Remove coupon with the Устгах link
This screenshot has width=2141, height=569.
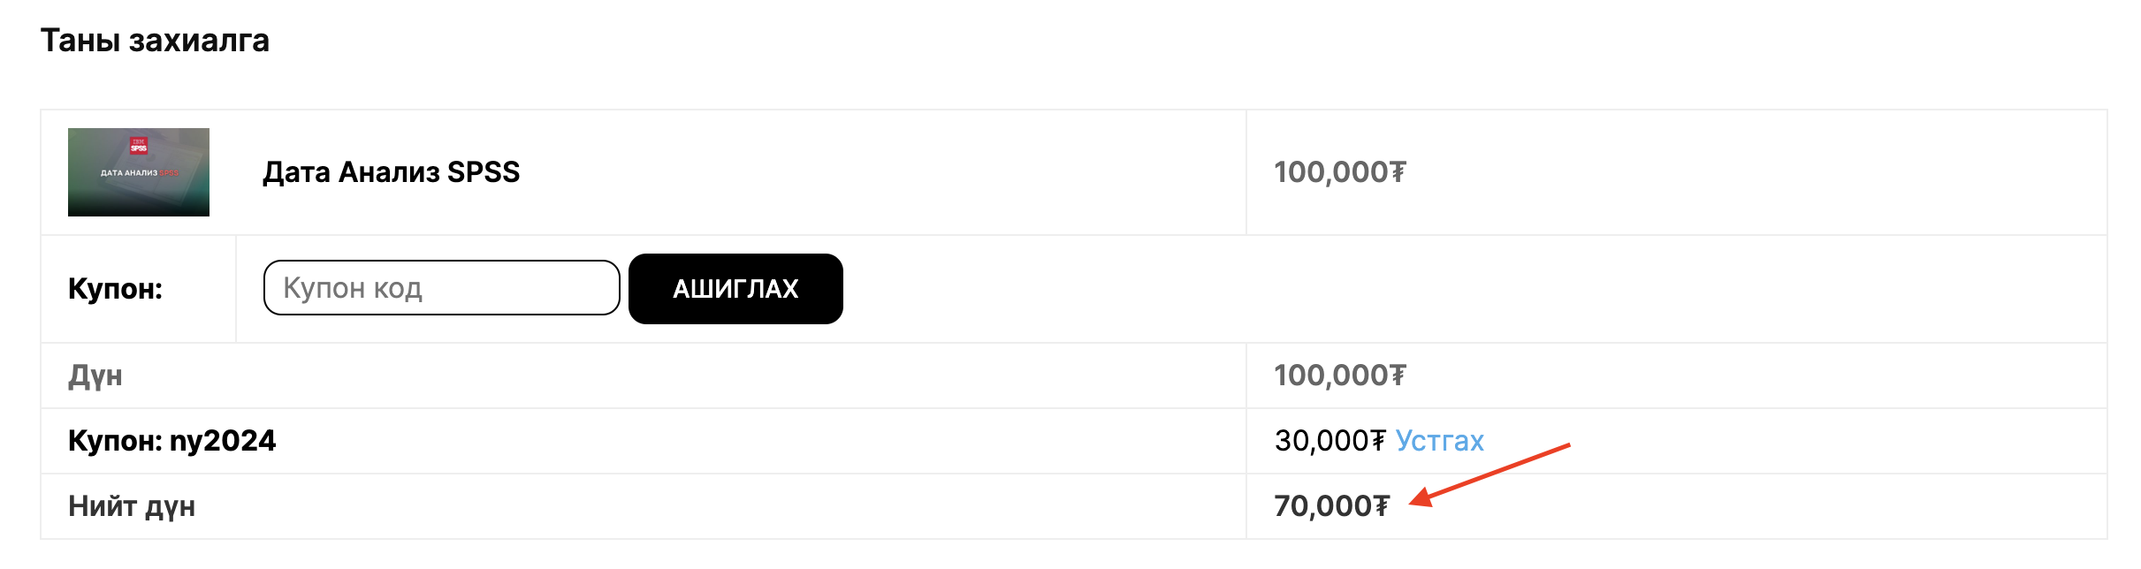(1439, 441)
